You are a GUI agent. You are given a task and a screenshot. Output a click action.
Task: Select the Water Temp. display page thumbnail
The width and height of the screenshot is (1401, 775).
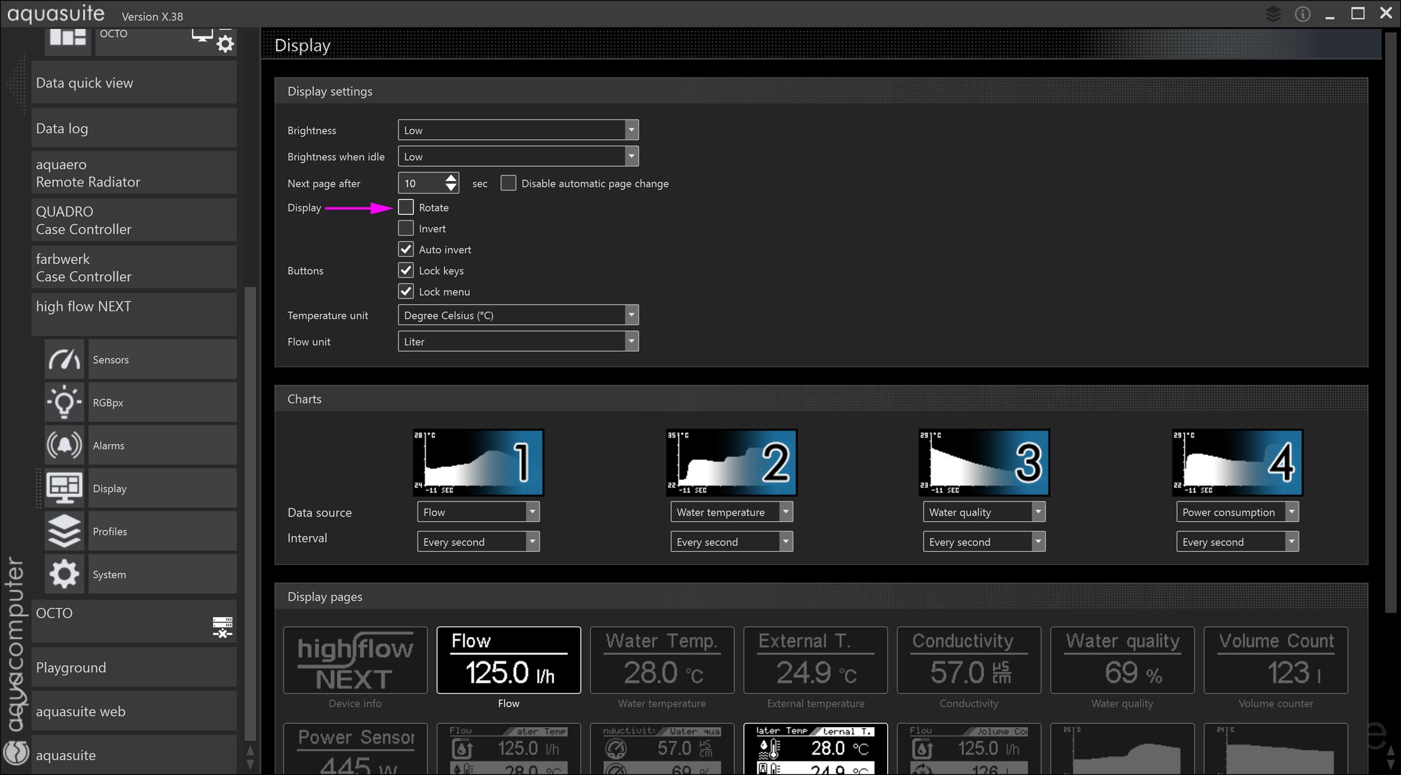tap(662, 660)
